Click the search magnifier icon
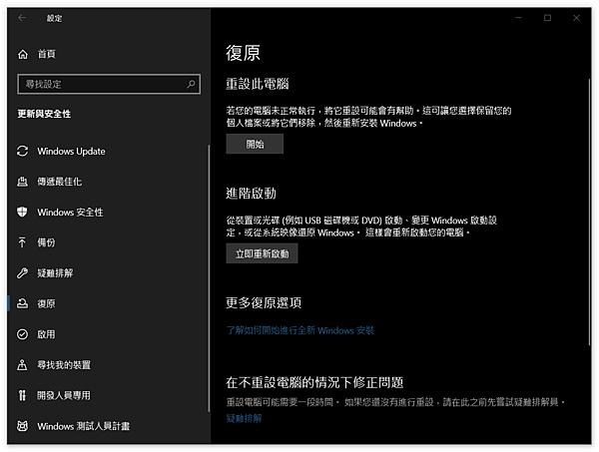 [x=191, y=84]
